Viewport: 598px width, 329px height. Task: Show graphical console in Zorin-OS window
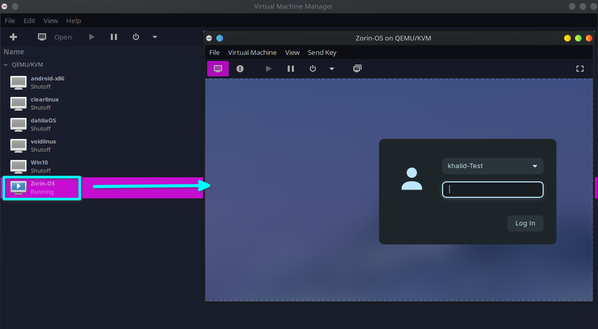(218, 69)
